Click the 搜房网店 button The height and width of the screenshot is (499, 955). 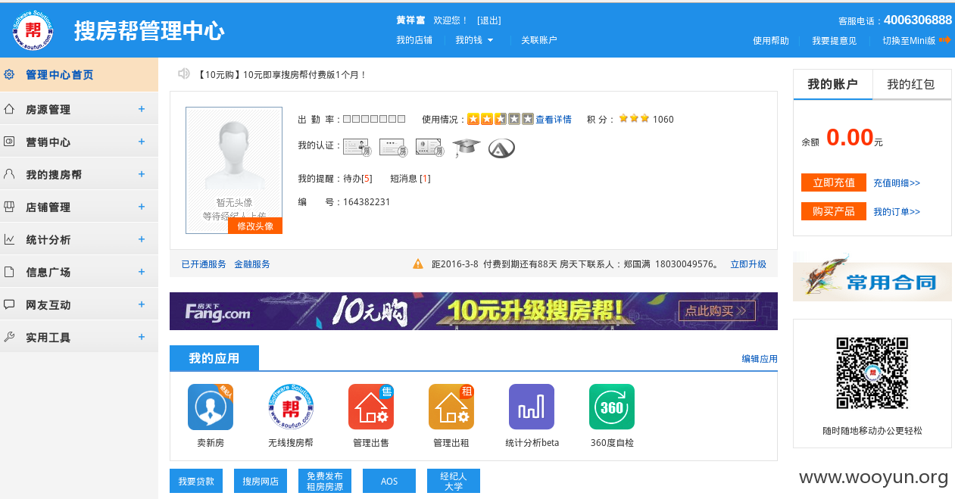click(261, 481)
